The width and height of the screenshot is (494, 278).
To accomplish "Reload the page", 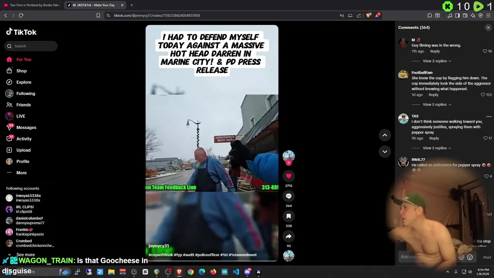I will [21, 15].
